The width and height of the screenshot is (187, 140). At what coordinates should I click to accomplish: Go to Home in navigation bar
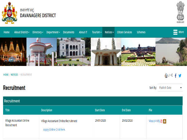point(7,32)
